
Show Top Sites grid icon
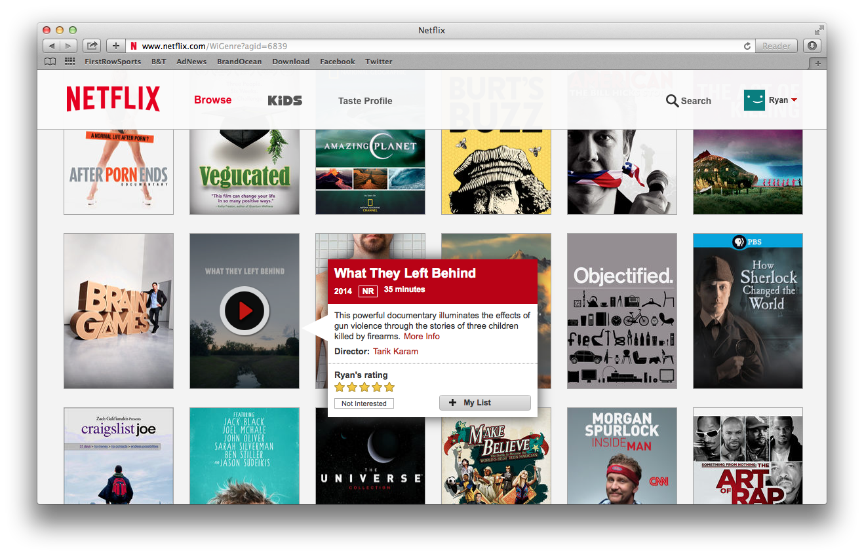pyautogui.click(x=69, y=62)
